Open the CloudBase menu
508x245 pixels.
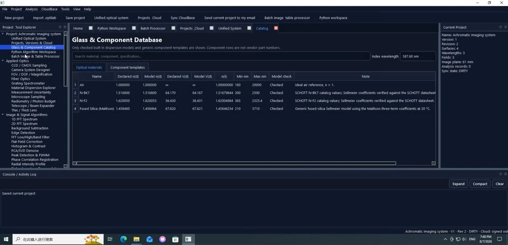coord(49,9)
